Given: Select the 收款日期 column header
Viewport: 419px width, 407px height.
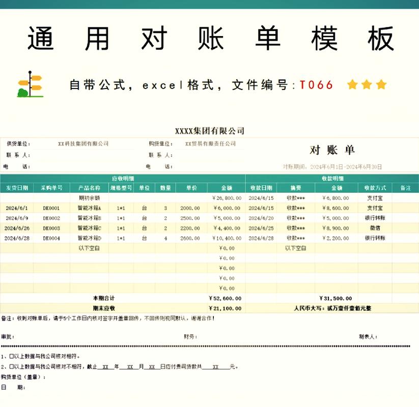Looking at the screenshot, I should click(261, 188).
